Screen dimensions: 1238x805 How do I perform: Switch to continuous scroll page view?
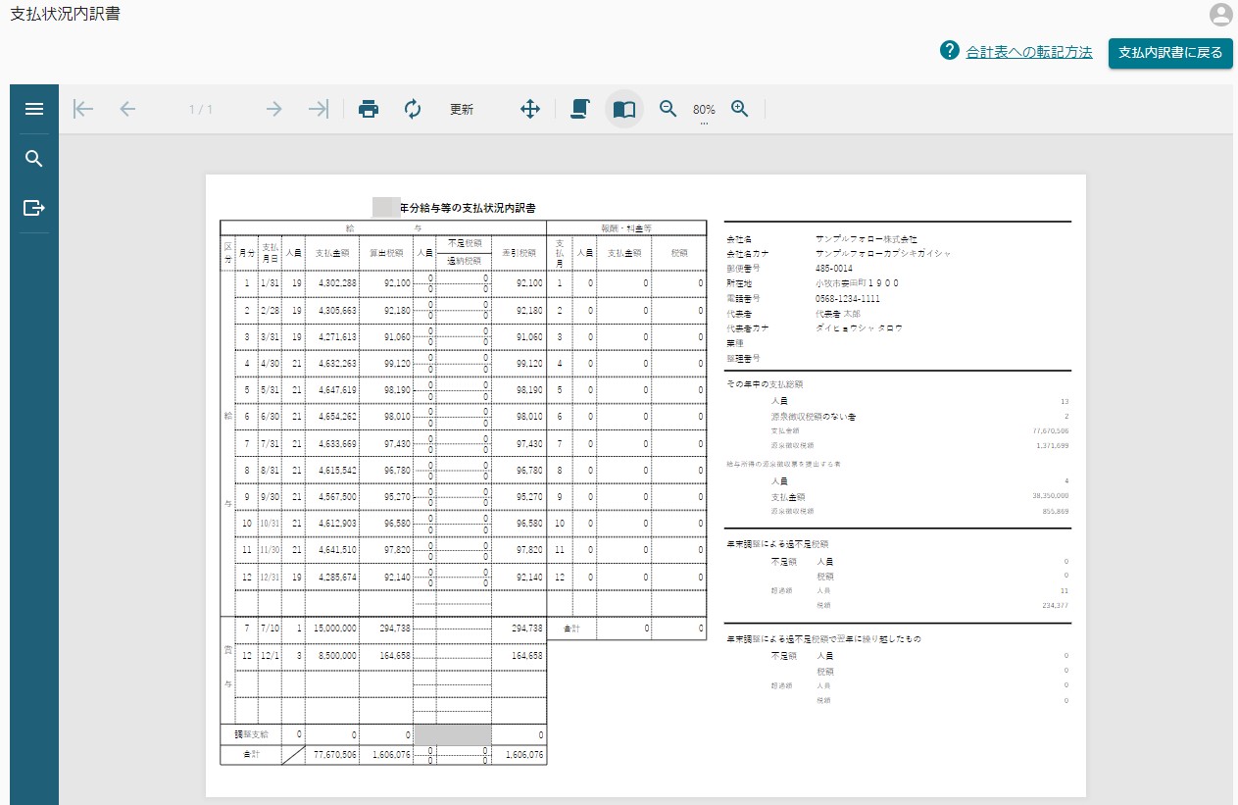(x=580, y=109)
